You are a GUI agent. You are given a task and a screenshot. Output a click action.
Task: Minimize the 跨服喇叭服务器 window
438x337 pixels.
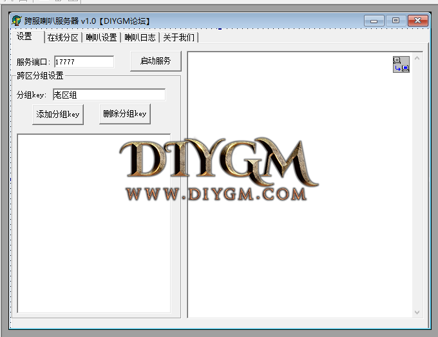[374, 21]
